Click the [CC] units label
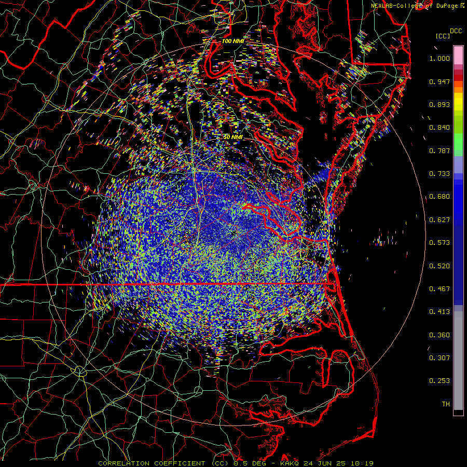This screenshot has height=467, width=467. click(x=443, y=36)
